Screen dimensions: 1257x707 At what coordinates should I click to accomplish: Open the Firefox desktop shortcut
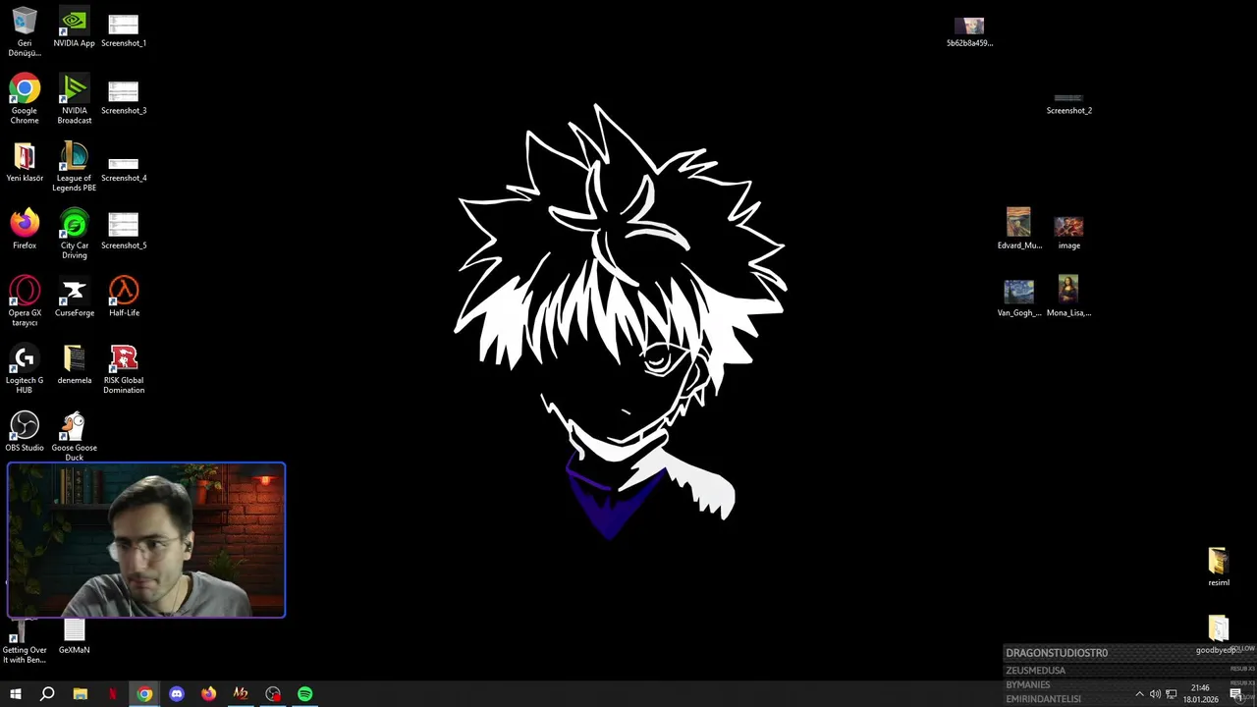25,230
